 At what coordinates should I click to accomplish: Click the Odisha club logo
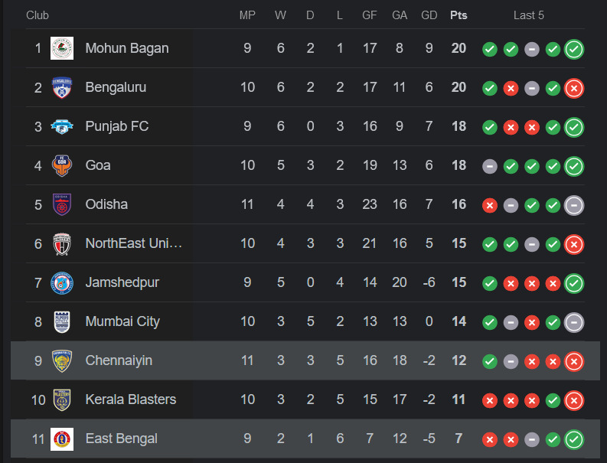coord(62,204)
